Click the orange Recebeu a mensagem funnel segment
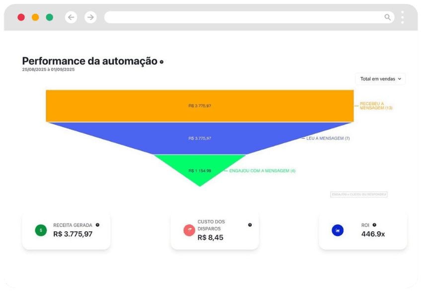Screen dimensions: 422x292 (200, 105)
